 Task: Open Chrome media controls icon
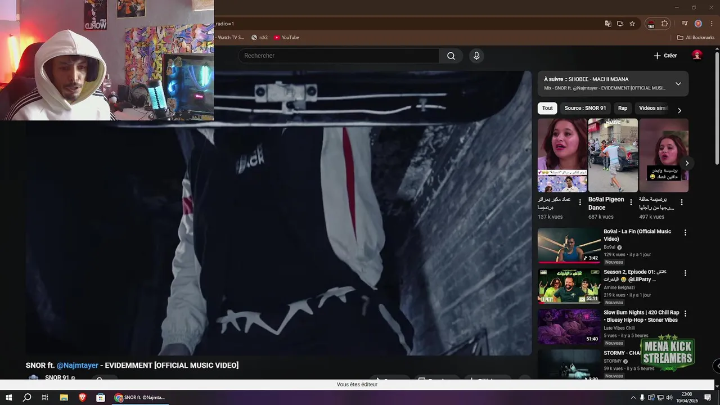point(685,24)
